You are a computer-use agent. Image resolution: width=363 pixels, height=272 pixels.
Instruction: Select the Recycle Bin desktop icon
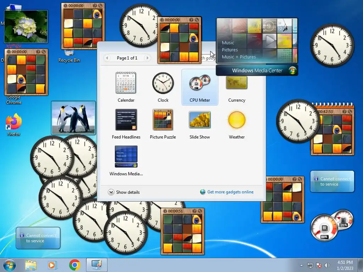(x=69, y=56)
